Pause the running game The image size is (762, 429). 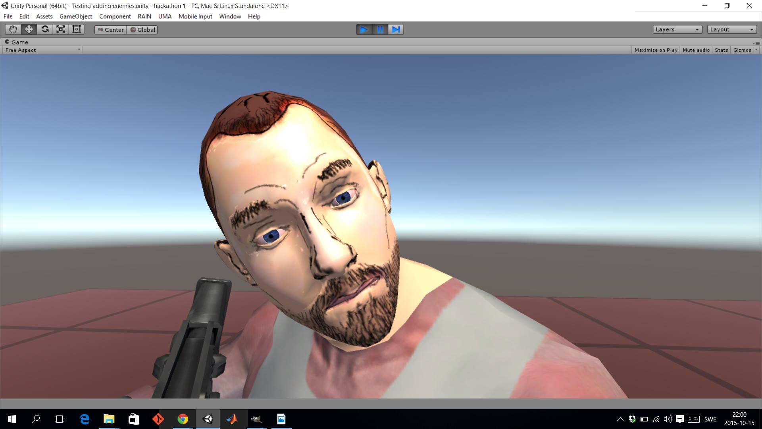click(380, 29)
